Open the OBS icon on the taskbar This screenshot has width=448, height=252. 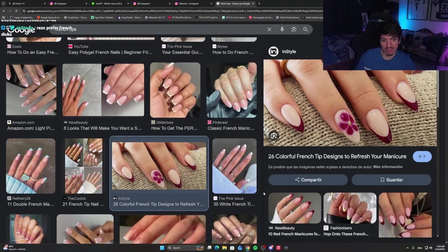click(263, 248)
